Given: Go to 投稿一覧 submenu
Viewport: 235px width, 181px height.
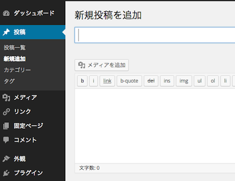Looking at the screenshot, I should coord(15,47).
